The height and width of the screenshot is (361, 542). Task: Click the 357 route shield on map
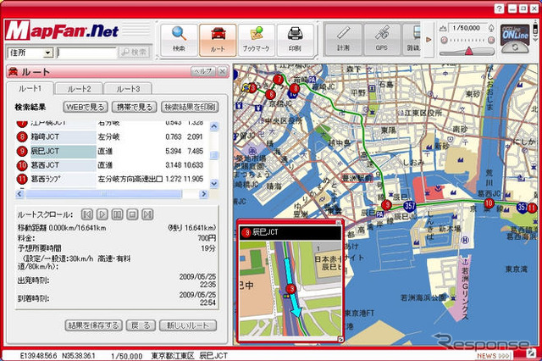[410, 206]
